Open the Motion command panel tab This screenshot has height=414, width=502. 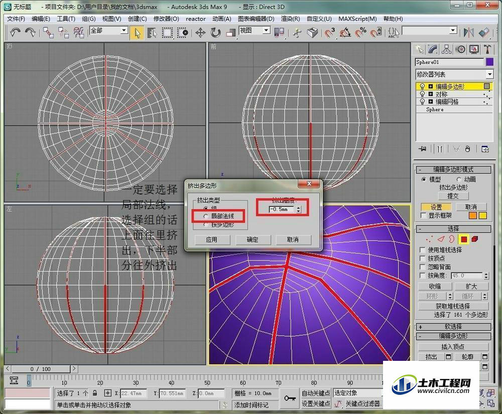coord(460,49)
